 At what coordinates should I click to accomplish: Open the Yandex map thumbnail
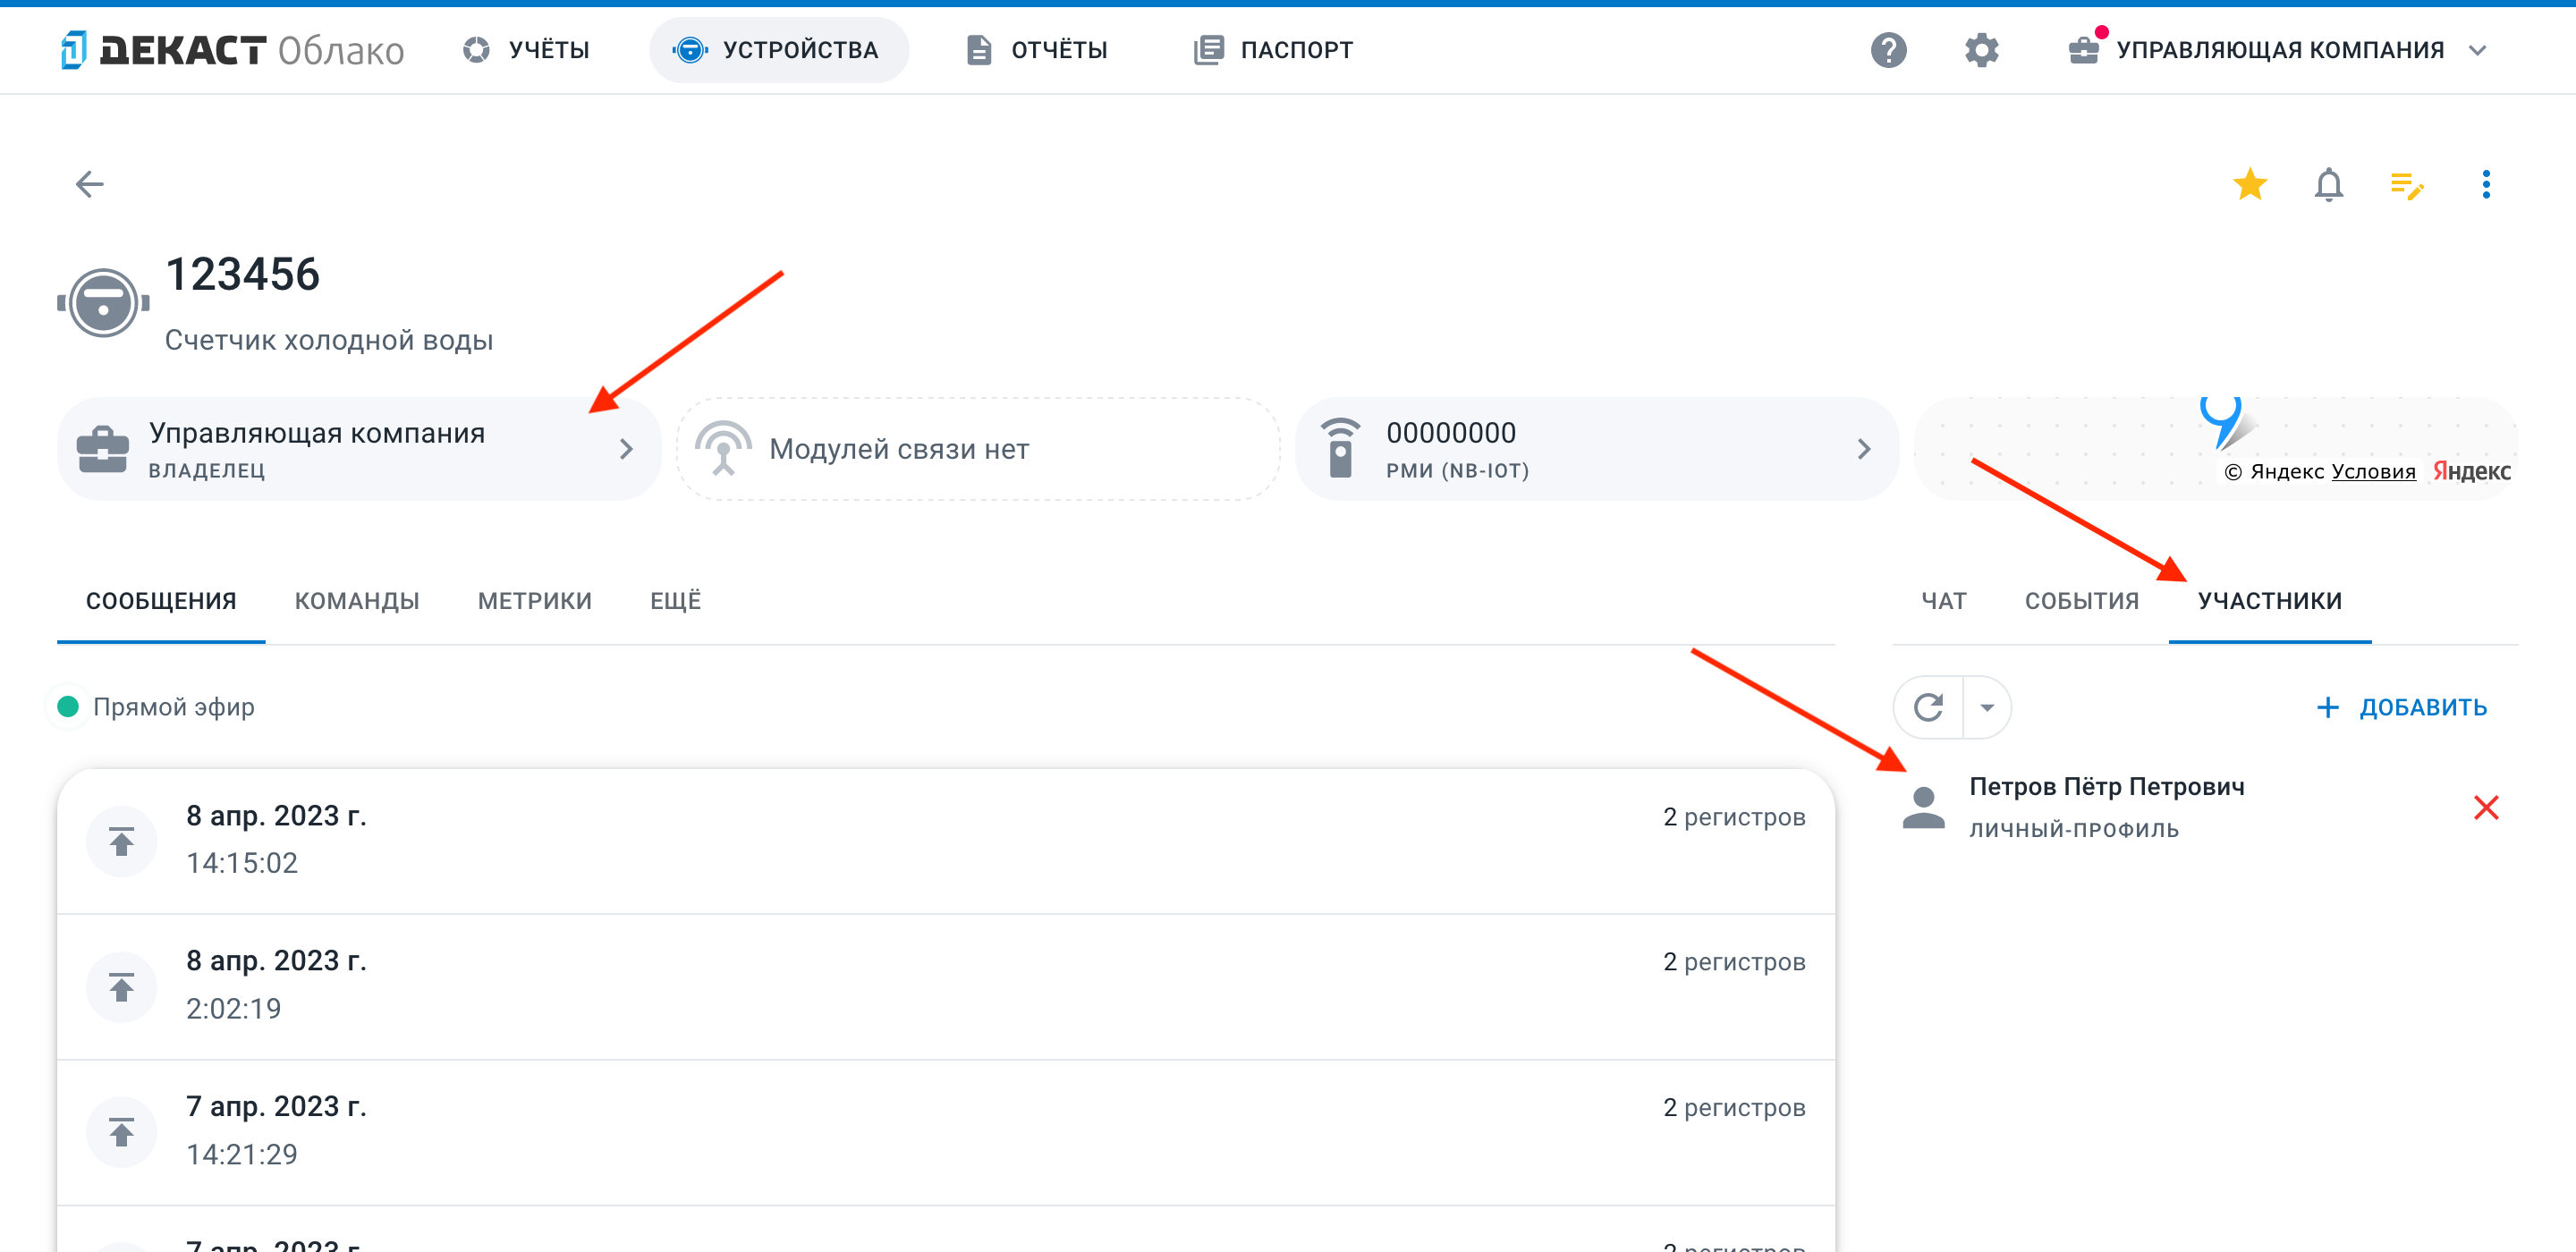pyautogui.click(x=2215, y=449)
